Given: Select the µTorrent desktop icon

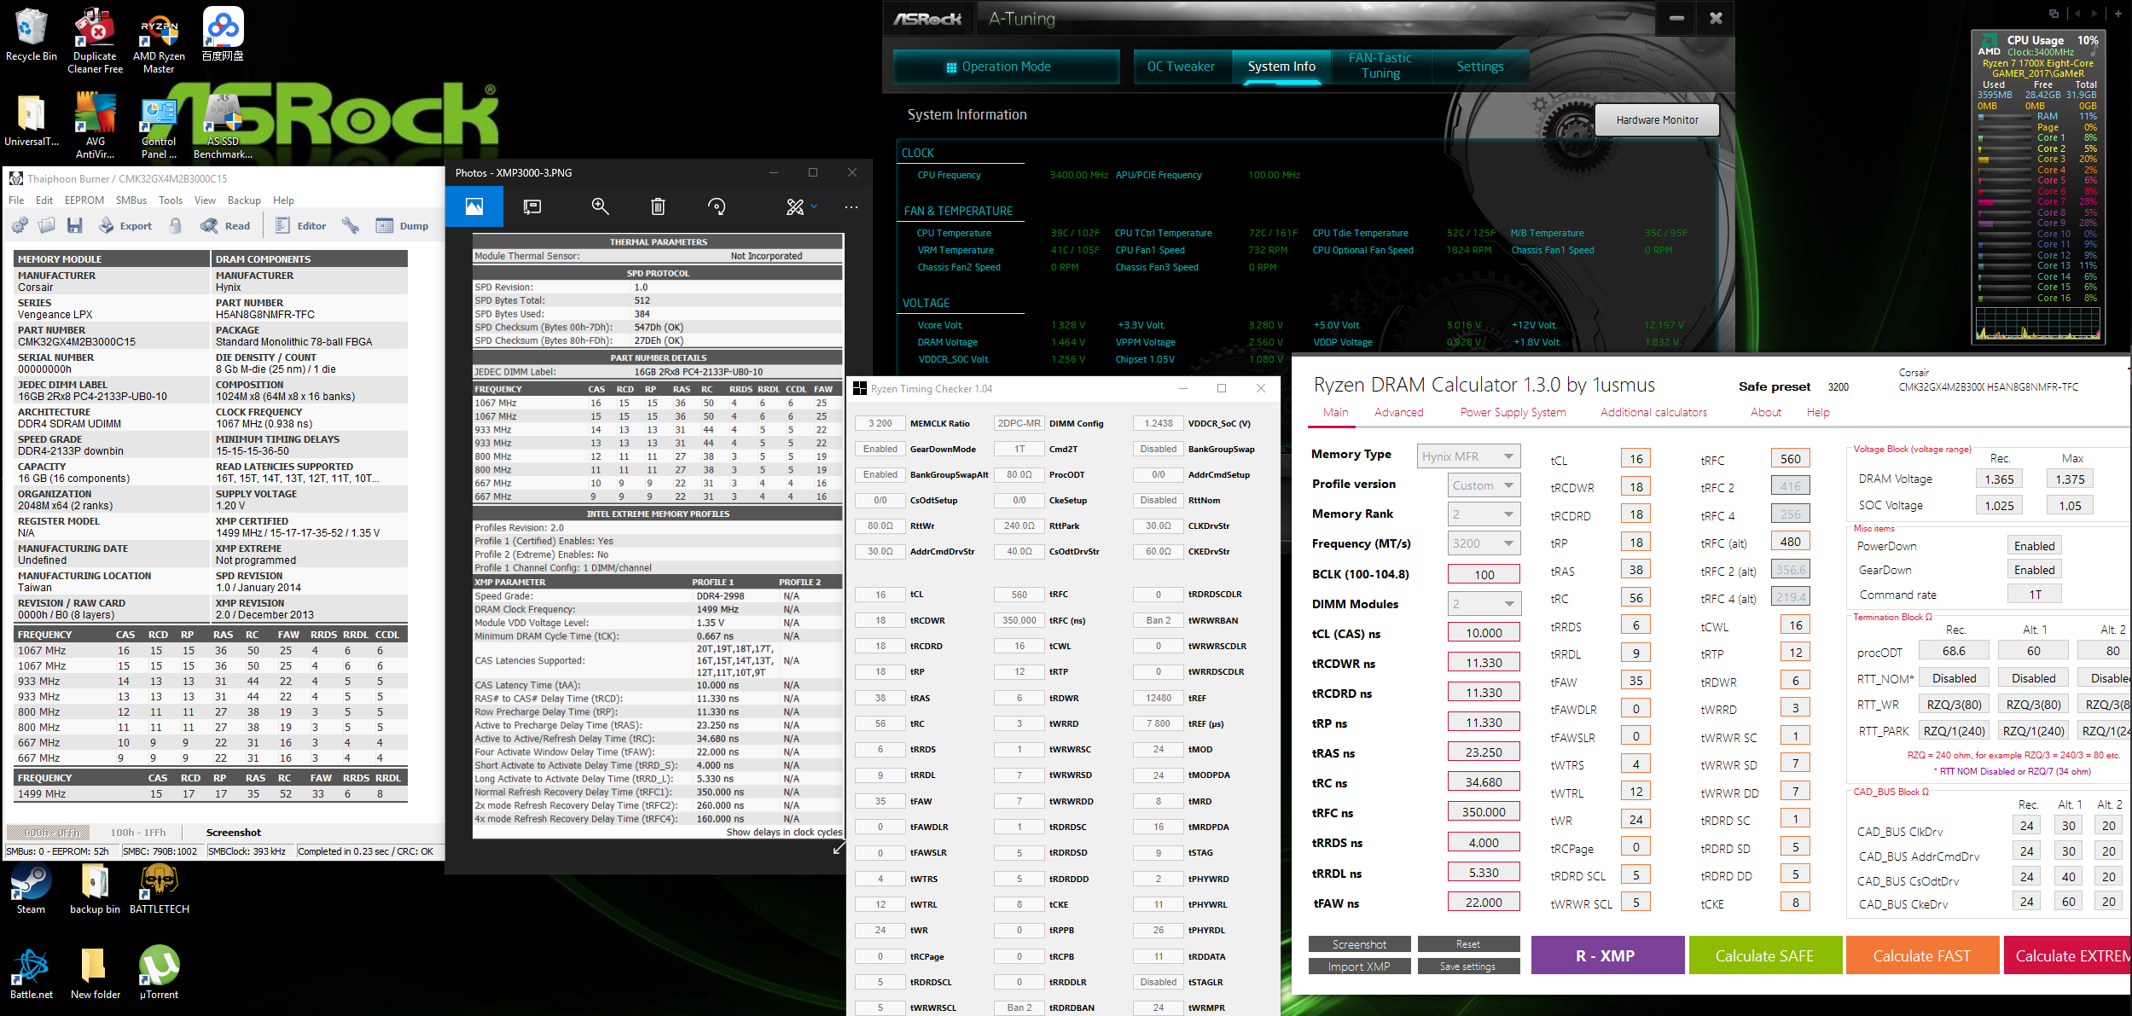Looking at the screenshot, I should coord(160,973).
